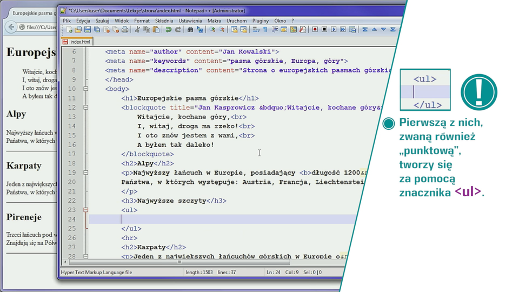Screen dimensions: 519x292
Task: Redo the edit using the Redo icon
Action: [178, 30]
